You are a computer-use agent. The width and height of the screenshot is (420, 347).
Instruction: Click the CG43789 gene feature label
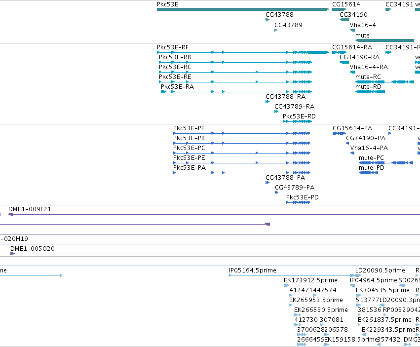[x=288, y=25]
